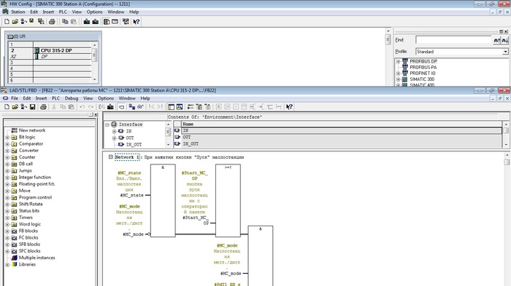Click New station icon in HW Config toolbar

point(7,22)
